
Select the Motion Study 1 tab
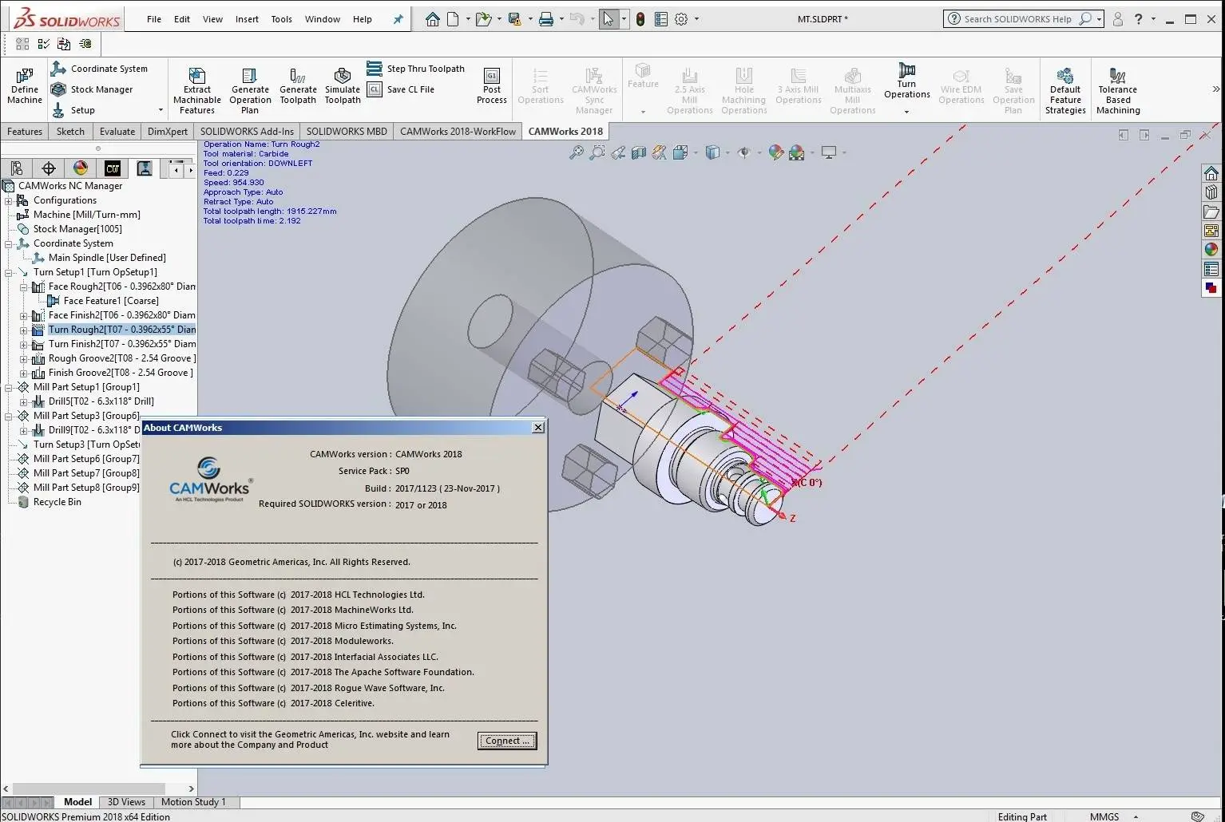click(x=193, y=802)
